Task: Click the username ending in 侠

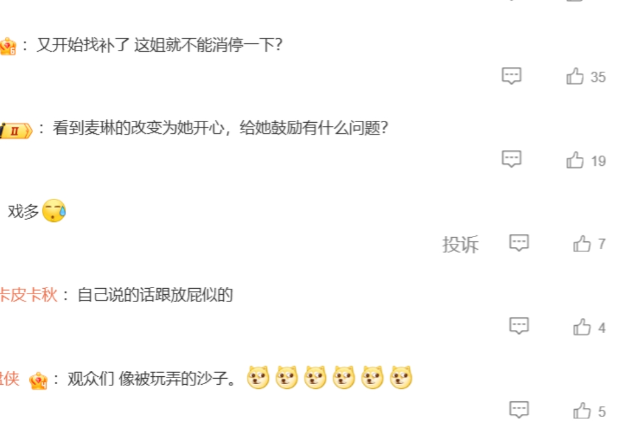Action: (x=10, y=379)
